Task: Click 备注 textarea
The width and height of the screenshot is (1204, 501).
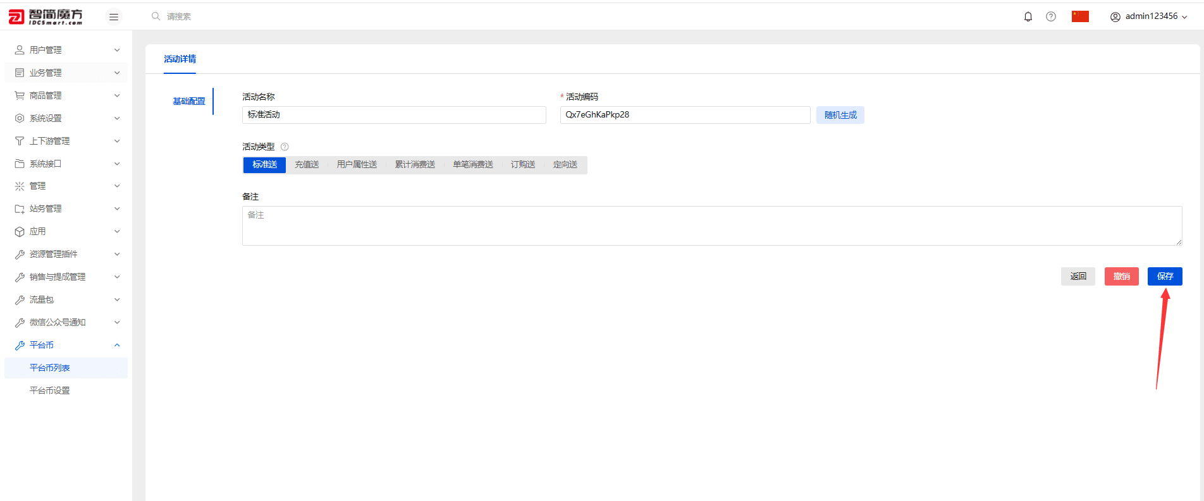Action: coord(712,226)
